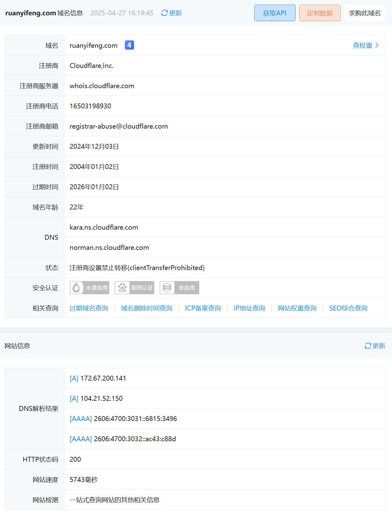This screenshot has height=515, width=392.
Task: Open 域名删除时间查询 link
Action: tap(147, 308)
